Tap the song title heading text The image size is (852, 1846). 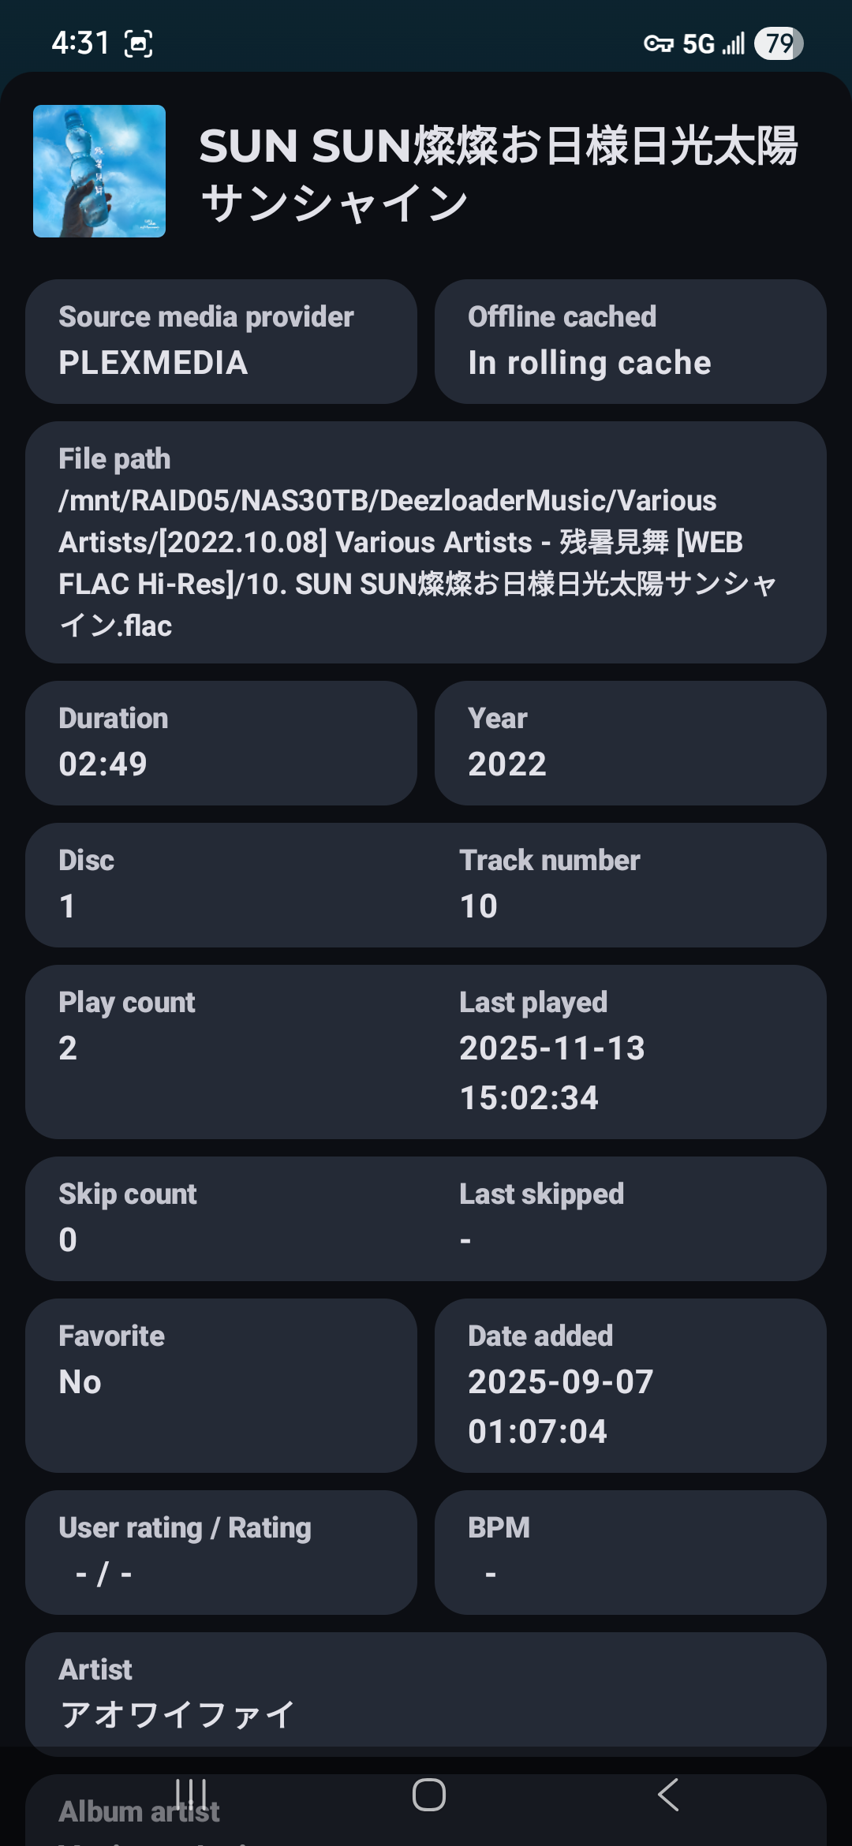click(497, 174)
